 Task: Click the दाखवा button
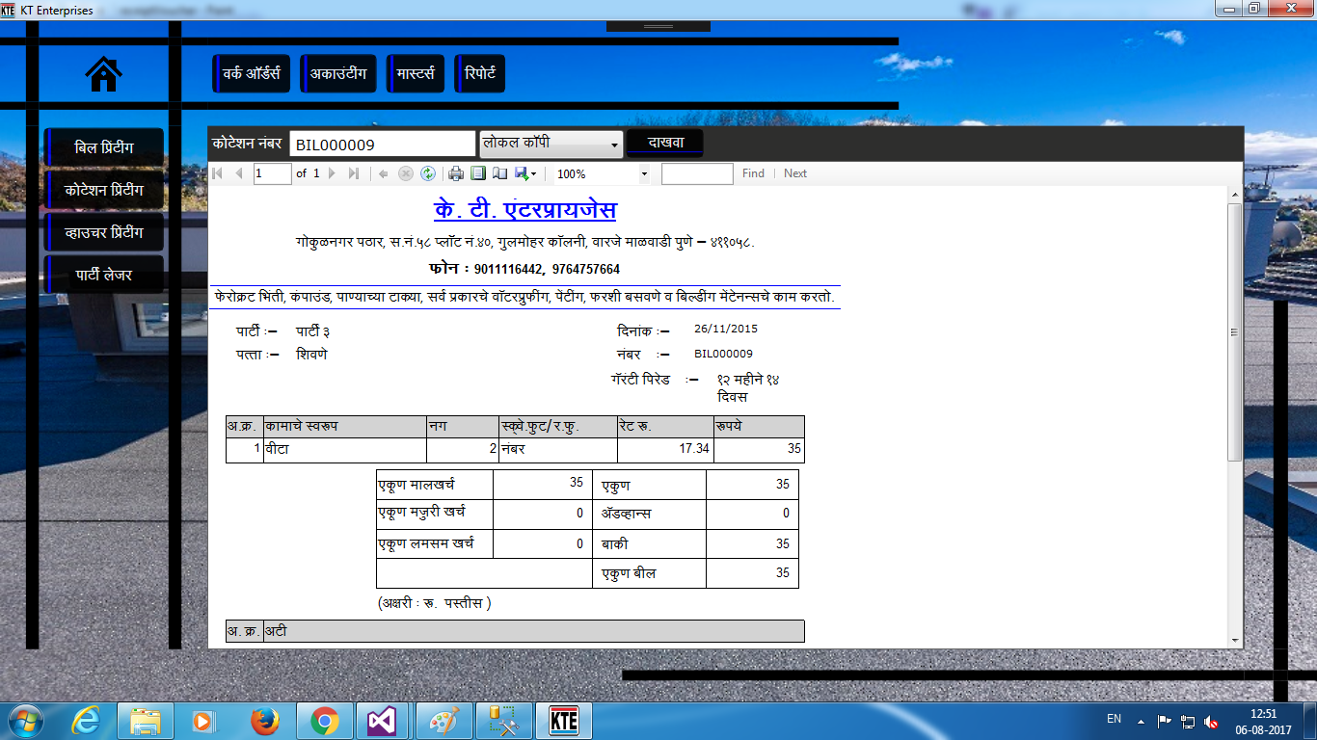click(664, 144)
